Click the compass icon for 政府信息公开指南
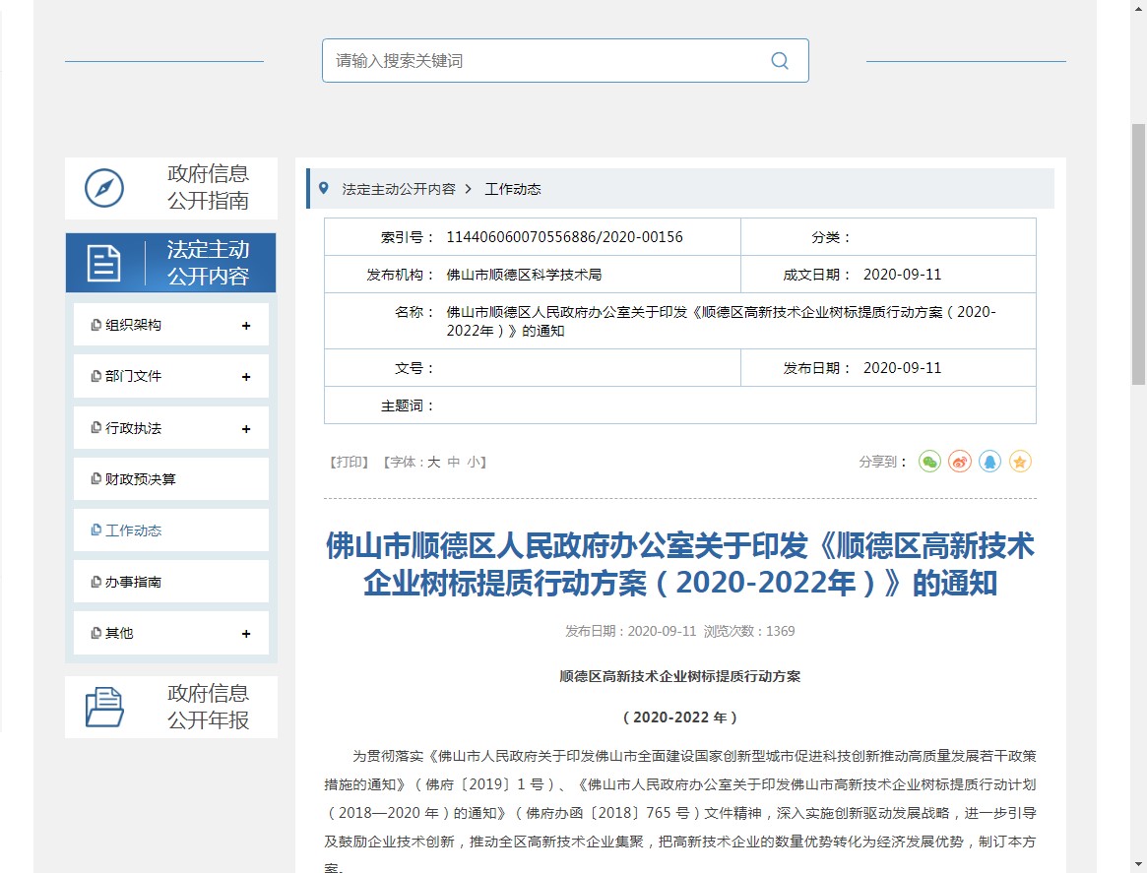Viewport: 1147px width, 873px height. 104,188
